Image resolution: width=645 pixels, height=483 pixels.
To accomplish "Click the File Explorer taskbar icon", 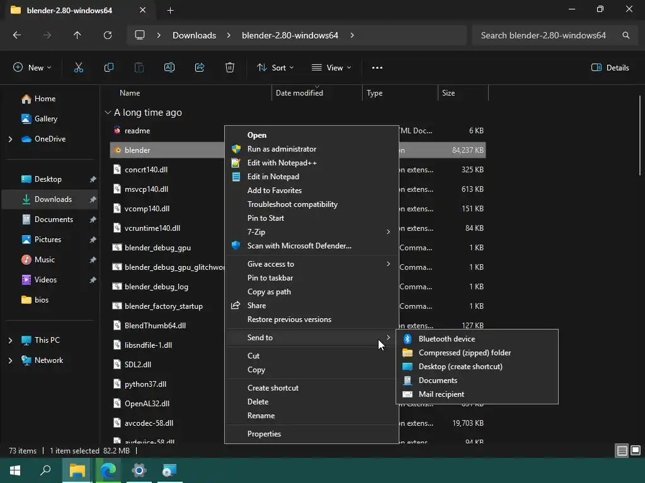I will (x=77, y=470).
